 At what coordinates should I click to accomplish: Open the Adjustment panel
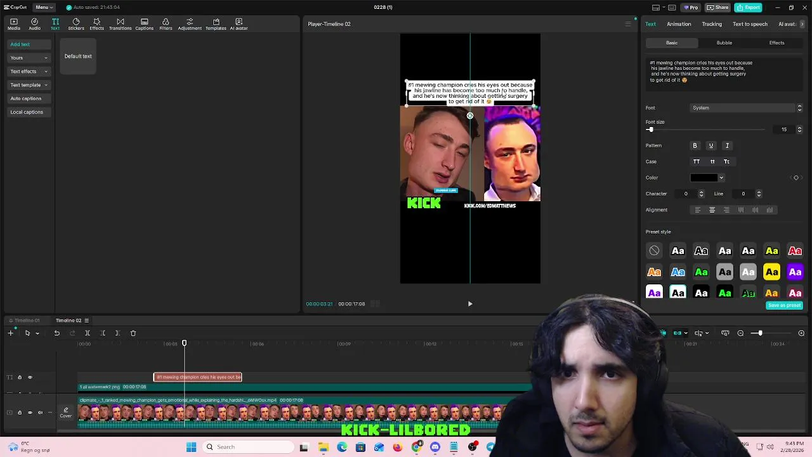(x=190, y=24)
